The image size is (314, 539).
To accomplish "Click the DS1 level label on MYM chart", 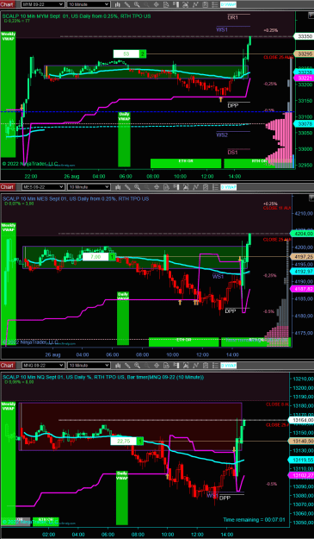I will [232, 153].
